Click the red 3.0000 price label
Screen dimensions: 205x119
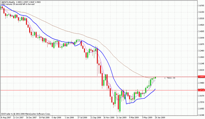click(x=201, y=77)
